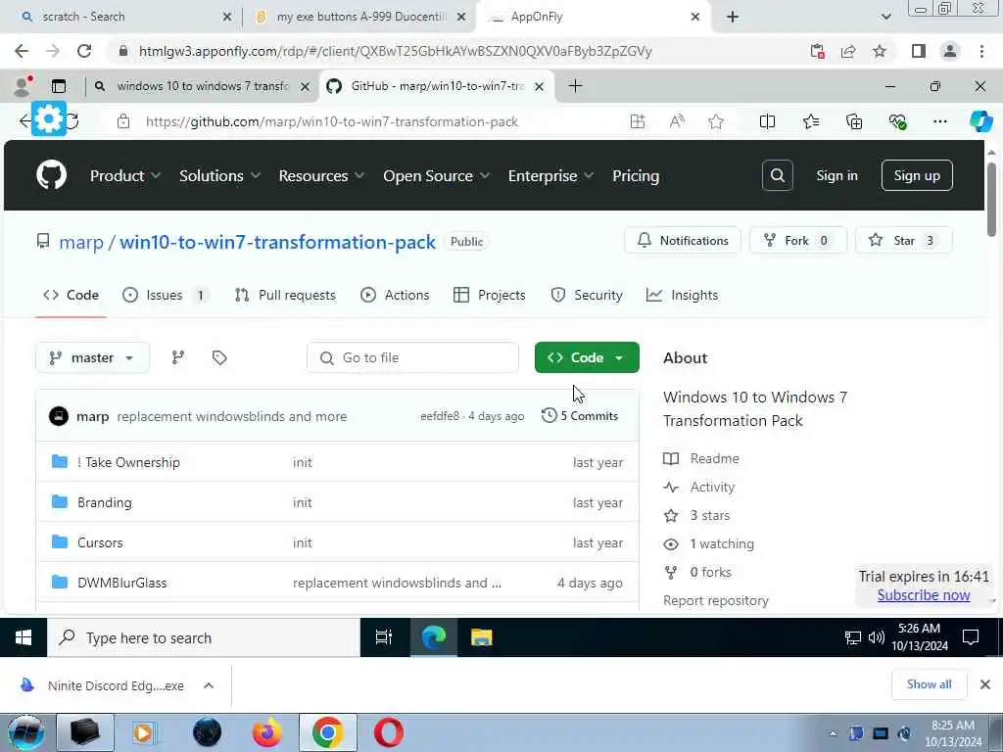
Task: Click Report repository link
Action: tap(716, 600)
